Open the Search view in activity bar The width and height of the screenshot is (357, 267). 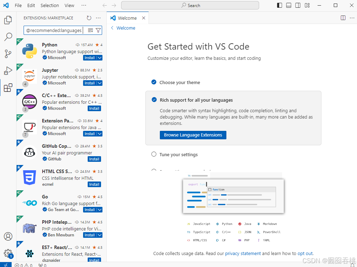tap(8, 37)
